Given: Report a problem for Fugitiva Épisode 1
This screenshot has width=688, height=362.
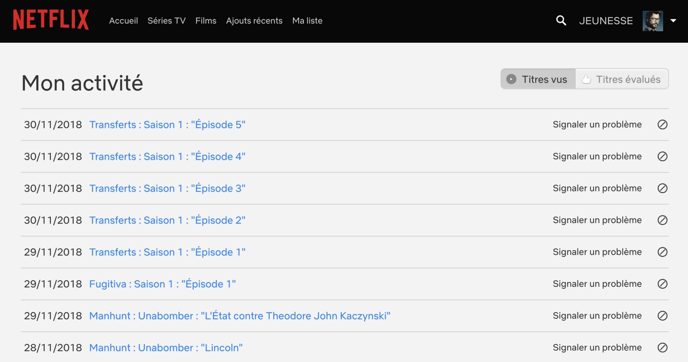Looking at the screenshot, I should click(597, 284).
